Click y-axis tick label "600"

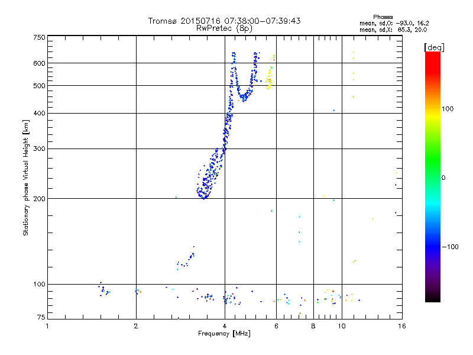[x=39, y=63]
